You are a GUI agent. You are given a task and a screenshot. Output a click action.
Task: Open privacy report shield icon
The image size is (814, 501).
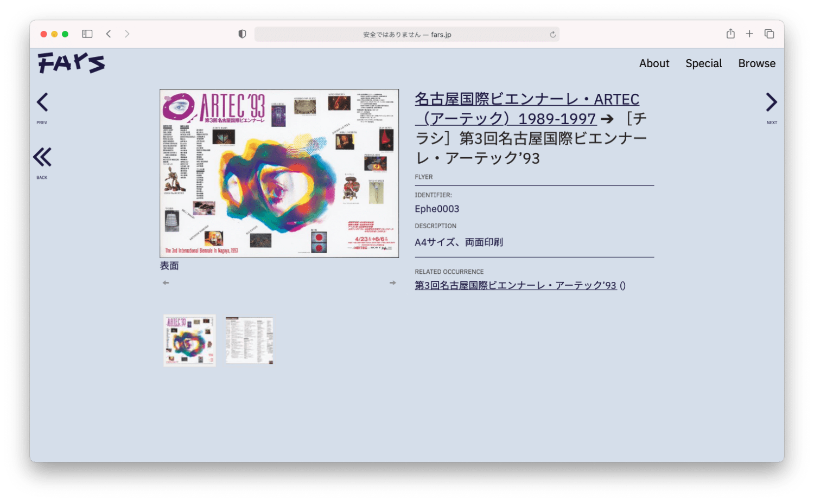click(242, 34)
